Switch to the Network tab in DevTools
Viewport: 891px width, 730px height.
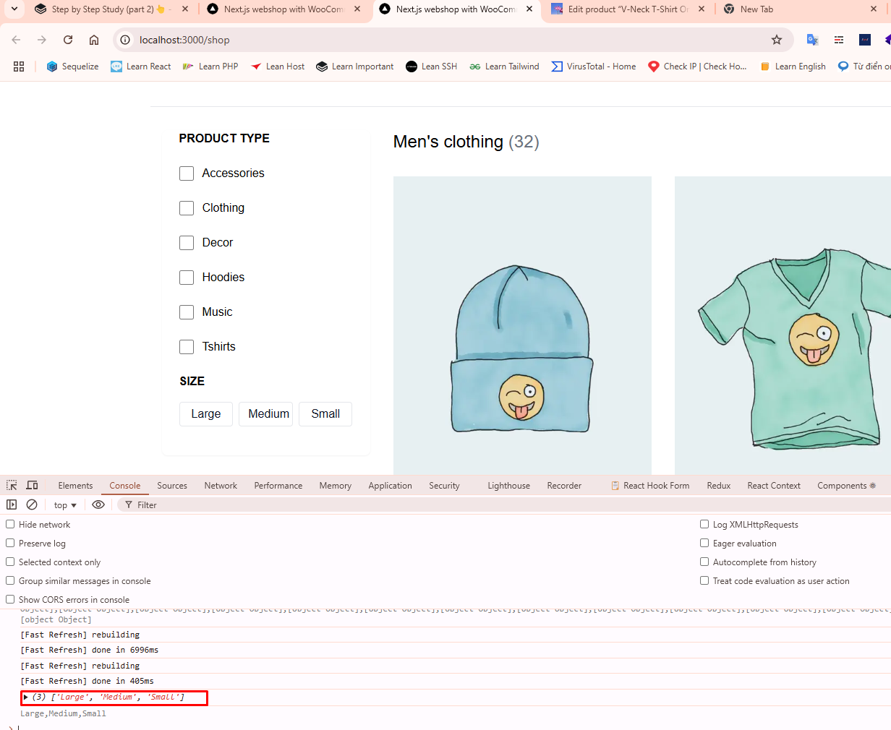(221, 486)
